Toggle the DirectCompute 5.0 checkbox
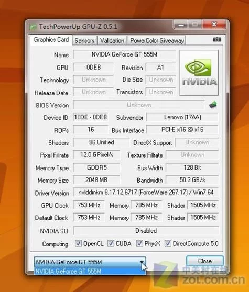The width and height of the screenshot is (249, 292). (x=168, y=243)
